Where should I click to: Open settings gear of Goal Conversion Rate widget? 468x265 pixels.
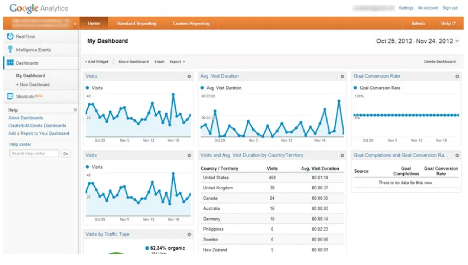457,76
